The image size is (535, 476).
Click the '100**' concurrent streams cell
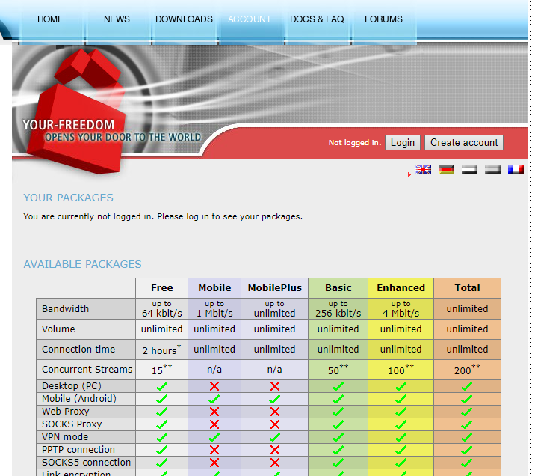point(401,370)
